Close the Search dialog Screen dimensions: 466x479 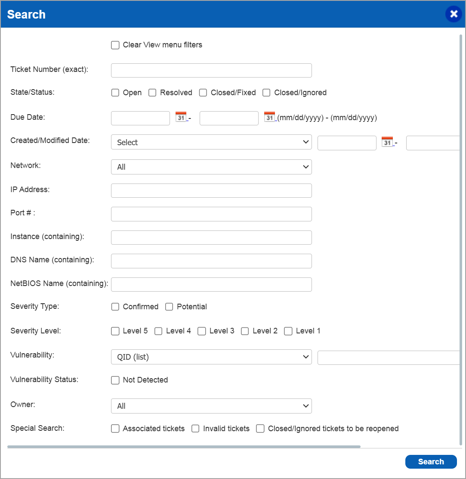454,14
